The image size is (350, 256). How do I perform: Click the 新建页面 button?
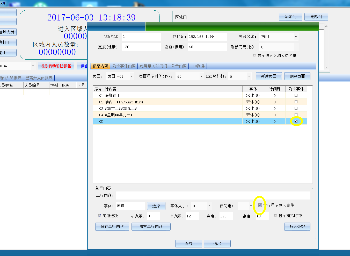268,76
